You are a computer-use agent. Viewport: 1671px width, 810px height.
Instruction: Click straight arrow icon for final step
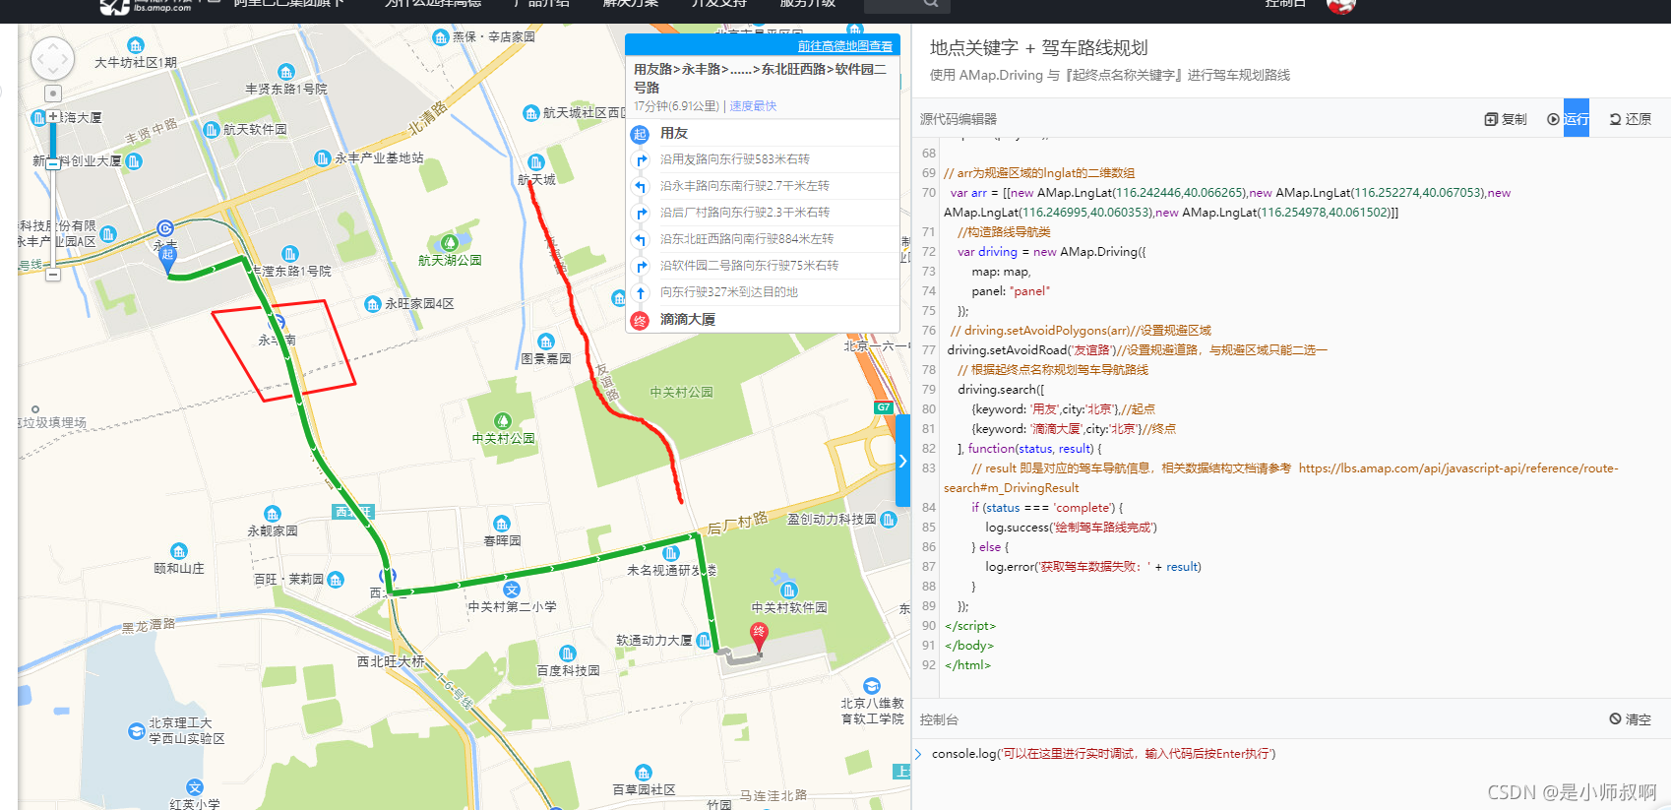pyautogui.click(x=641, y=292)
